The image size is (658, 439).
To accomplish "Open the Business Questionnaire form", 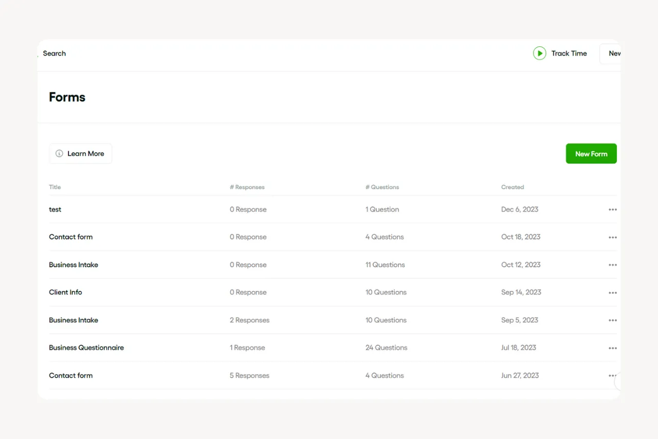I will pyautogui.click(x=86, y=347).
